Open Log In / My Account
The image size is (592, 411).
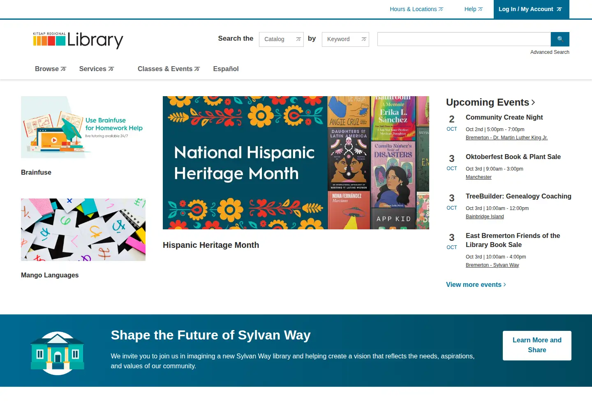tap(531, 9)
